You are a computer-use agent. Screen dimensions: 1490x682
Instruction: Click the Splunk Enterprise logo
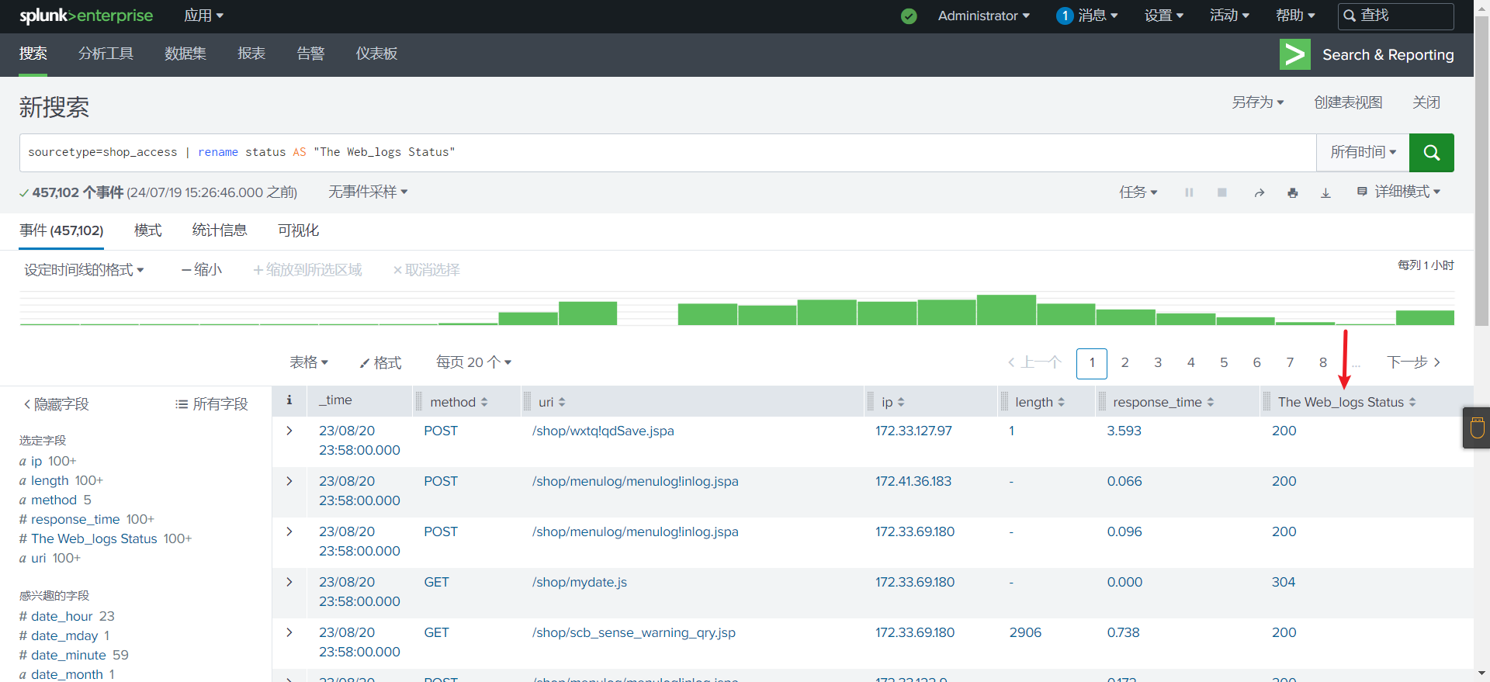(x=86, y=16)
